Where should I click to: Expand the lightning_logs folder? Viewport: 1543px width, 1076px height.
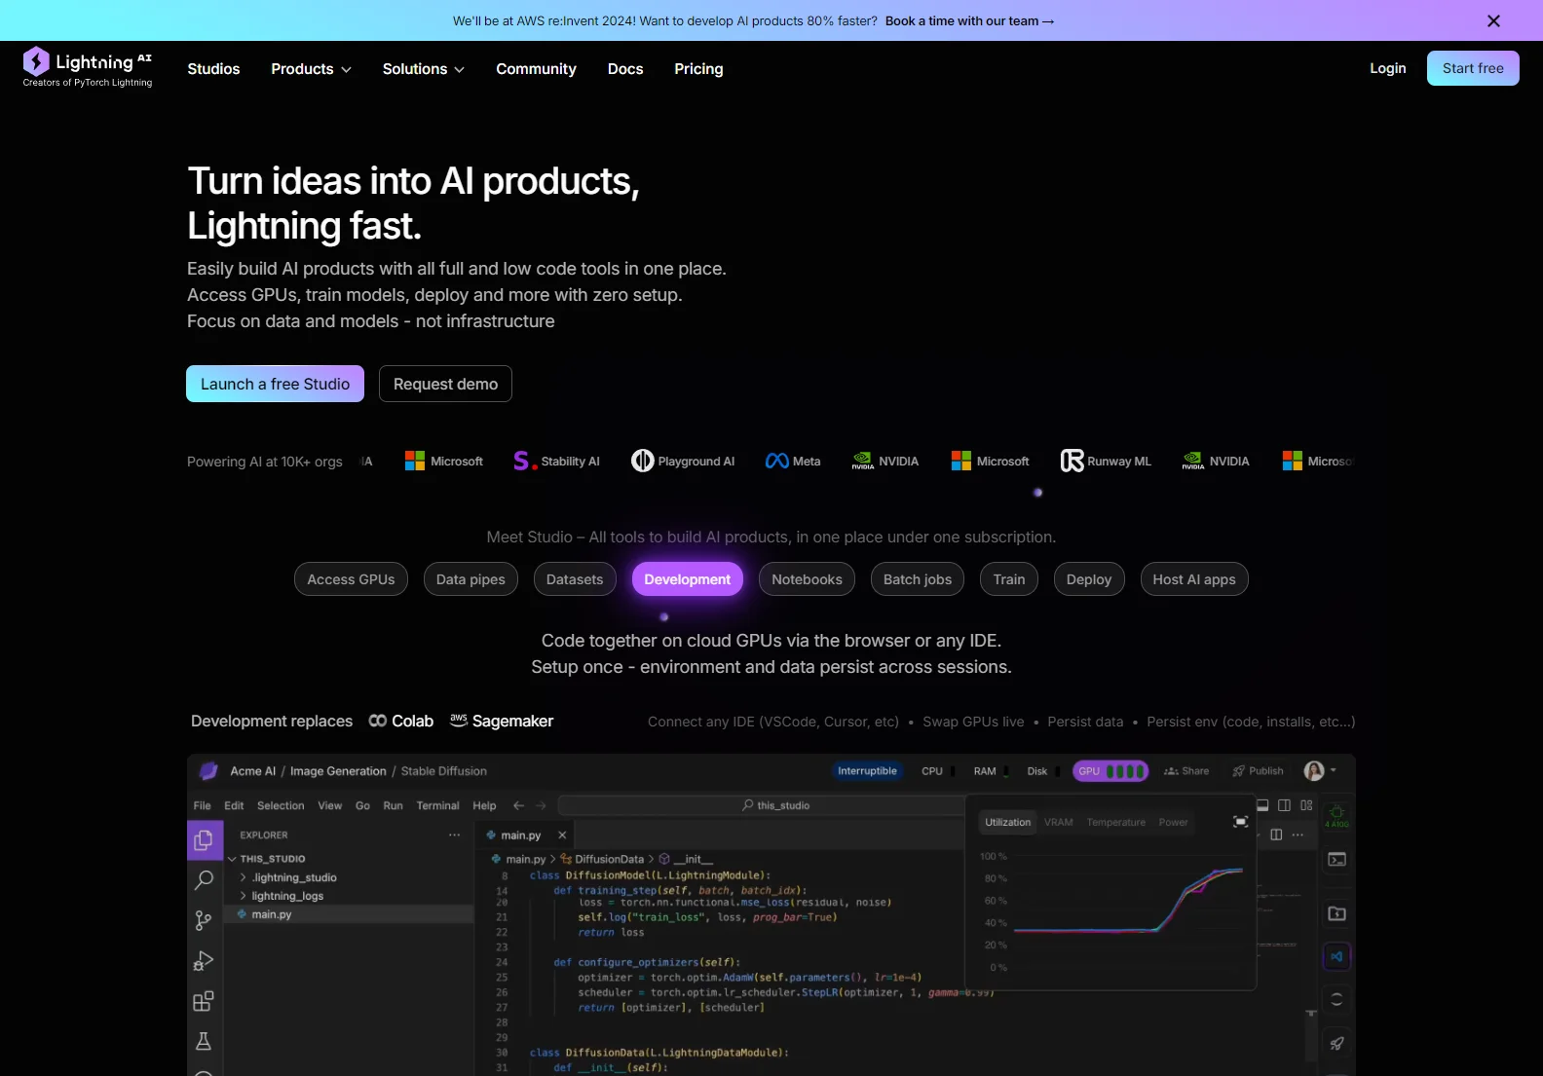tap(282, 896)
